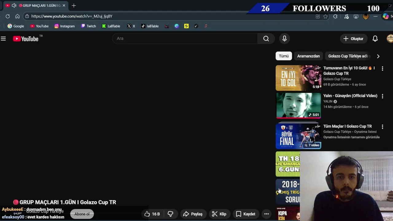Open the Instagram bookmark
Screen dimensions: 393x221
click(64, 26)
